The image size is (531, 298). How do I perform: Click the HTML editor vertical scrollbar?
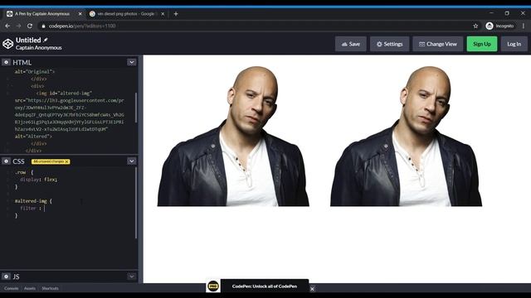point(136,108)
